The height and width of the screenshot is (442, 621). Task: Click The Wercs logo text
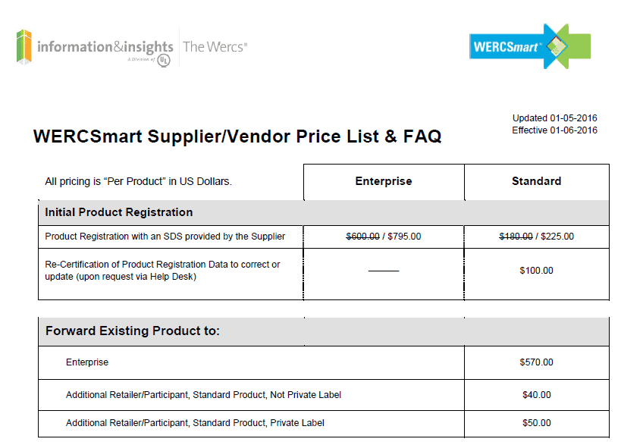point(215,47)
